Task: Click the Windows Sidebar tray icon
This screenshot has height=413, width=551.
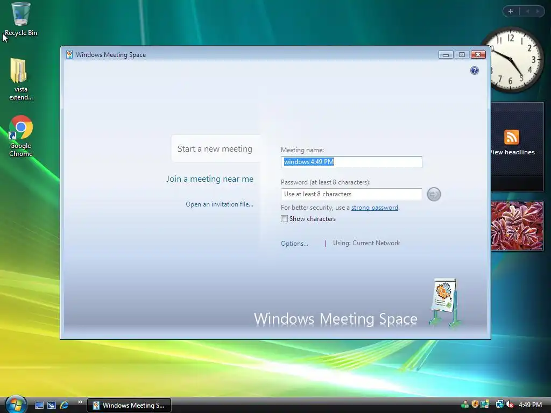Action: [485, 404]
